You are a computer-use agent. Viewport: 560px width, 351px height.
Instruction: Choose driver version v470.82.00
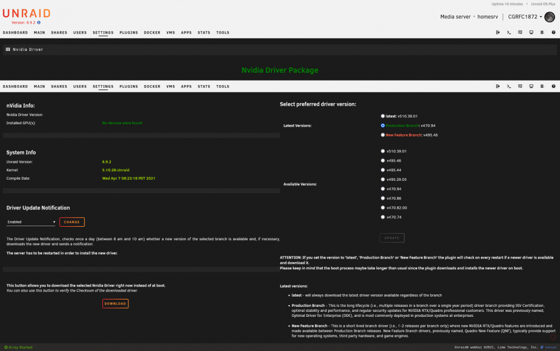click(x=382, y=208)
